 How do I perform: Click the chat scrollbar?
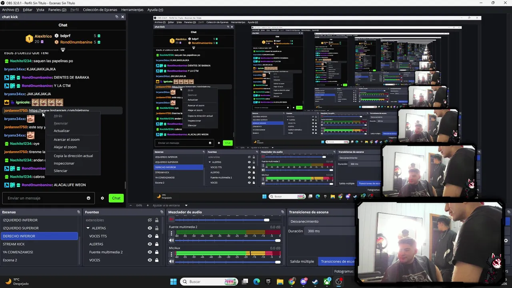(x=125, y=185)
